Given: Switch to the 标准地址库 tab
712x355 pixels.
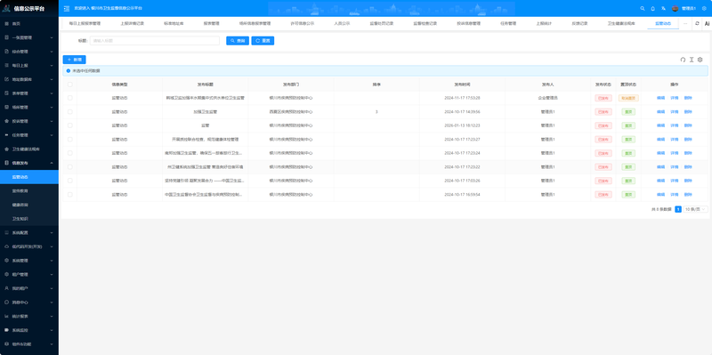Looking at the screenshot, I should [x=174, y=23].
